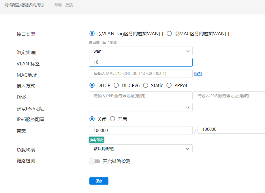Select VLAN Tag virtual WAN interface type
Image resolution: width=265 pixels, height=193 pixels.
[x=92, y=34]
